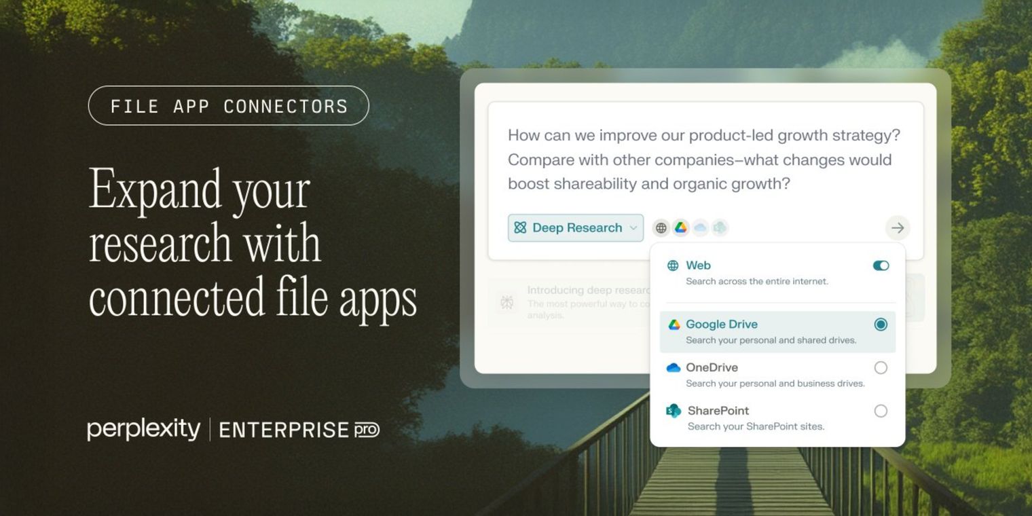The height and width of the screenshot is (516, 1032).
Task: Choose the "SharePoint" label in sources menu
Action: [718, 411]
